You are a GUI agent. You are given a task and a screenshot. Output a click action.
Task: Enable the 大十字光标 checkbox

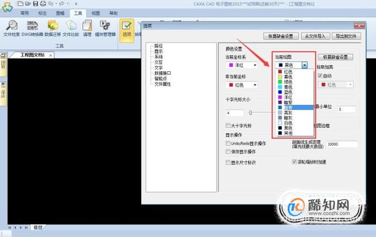(228, 125)
